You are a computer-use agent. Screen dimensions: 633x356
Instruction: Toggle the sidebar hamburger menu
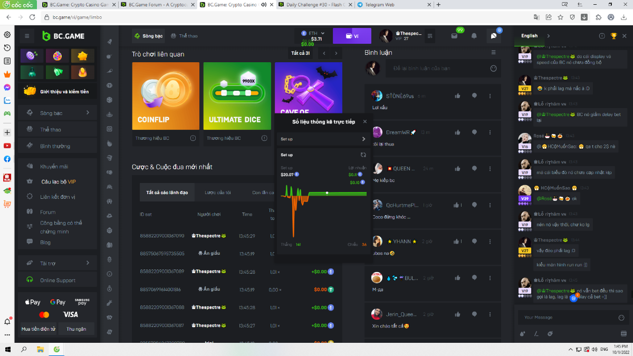point(27,36)
